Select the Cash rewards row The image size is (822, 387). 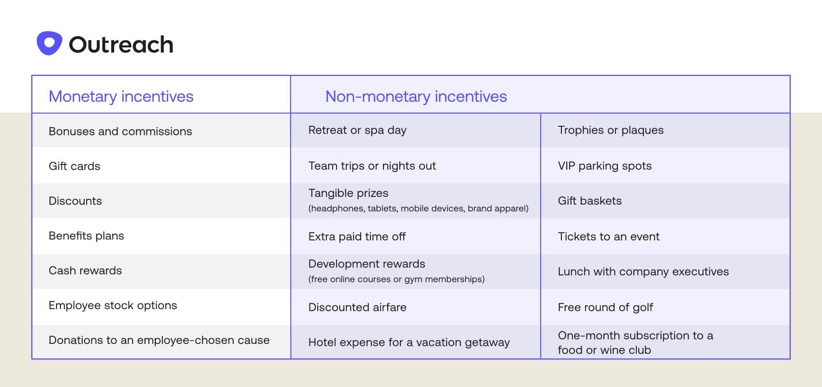[86, 270]
